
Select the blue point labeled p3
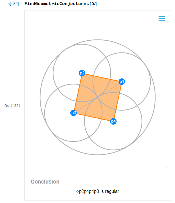(x=73, y=113)
